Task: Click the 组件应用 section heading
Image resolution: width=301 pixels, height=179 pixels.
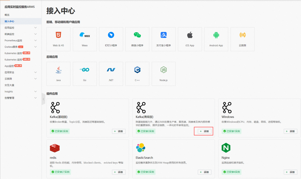Action: 52,94
